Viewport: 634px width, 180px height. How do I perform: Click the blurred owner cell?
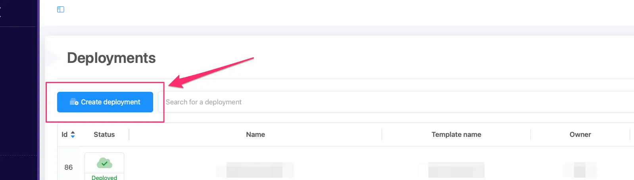click(x=580, y=170)
